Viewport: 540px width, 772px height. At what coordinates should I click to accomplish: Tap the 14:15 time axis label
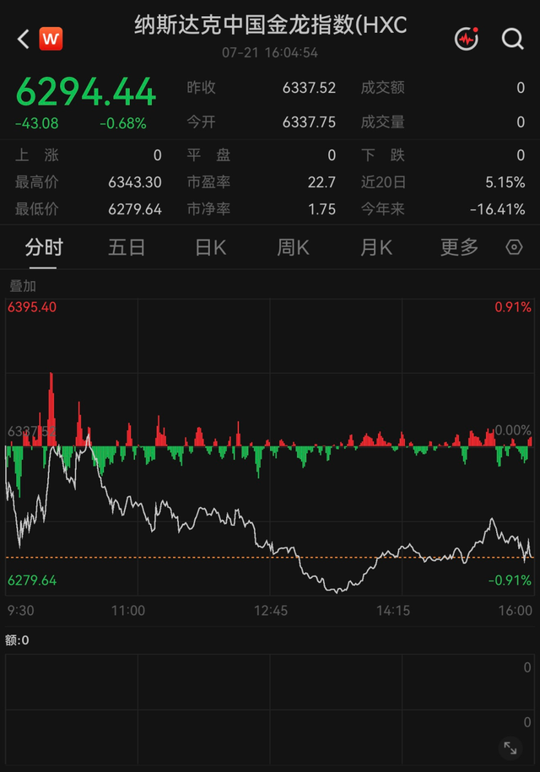pos(393,611)
